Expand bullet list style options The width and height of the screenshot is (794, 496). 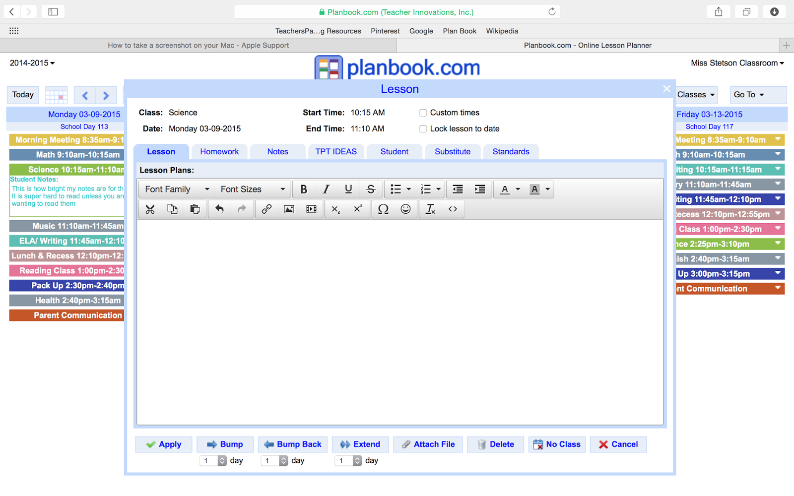(409, 189)
